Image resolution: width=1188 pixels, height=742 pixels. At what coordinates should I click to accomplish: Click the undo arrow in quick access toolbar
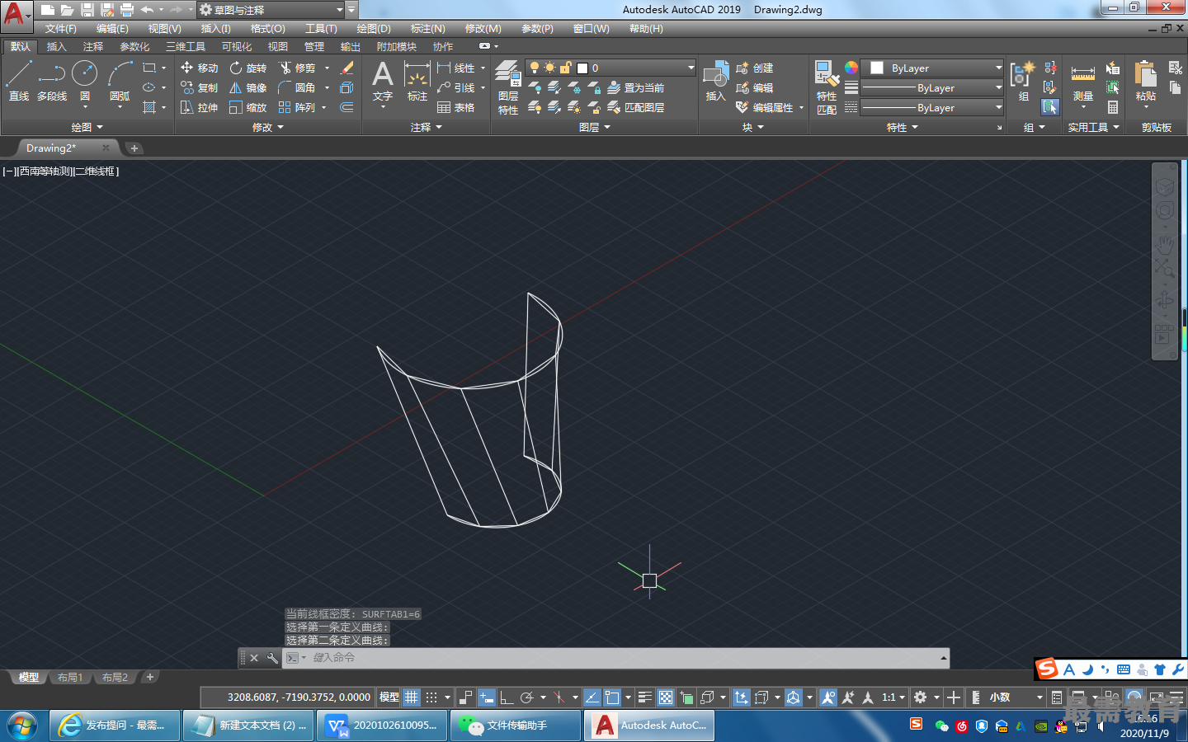[x=147, y=10]
